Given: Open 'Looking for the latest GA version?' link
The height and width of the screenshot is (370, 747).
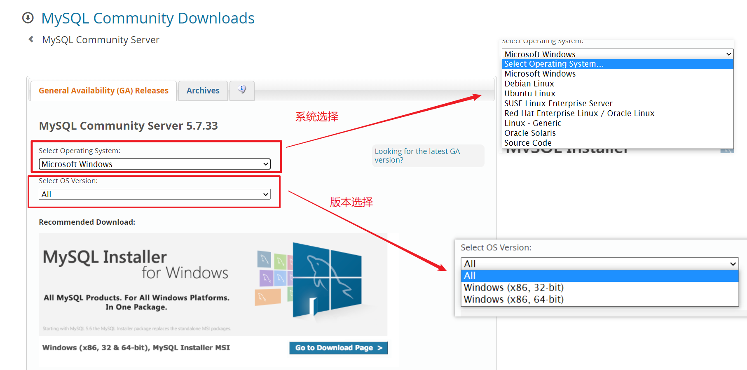Looking at the screenshot, I should pos(417,156).
